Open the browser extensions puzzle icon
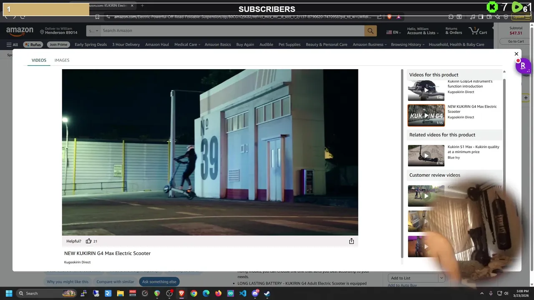534x300 pixels. pyautogui.click(x=451, y=17)
